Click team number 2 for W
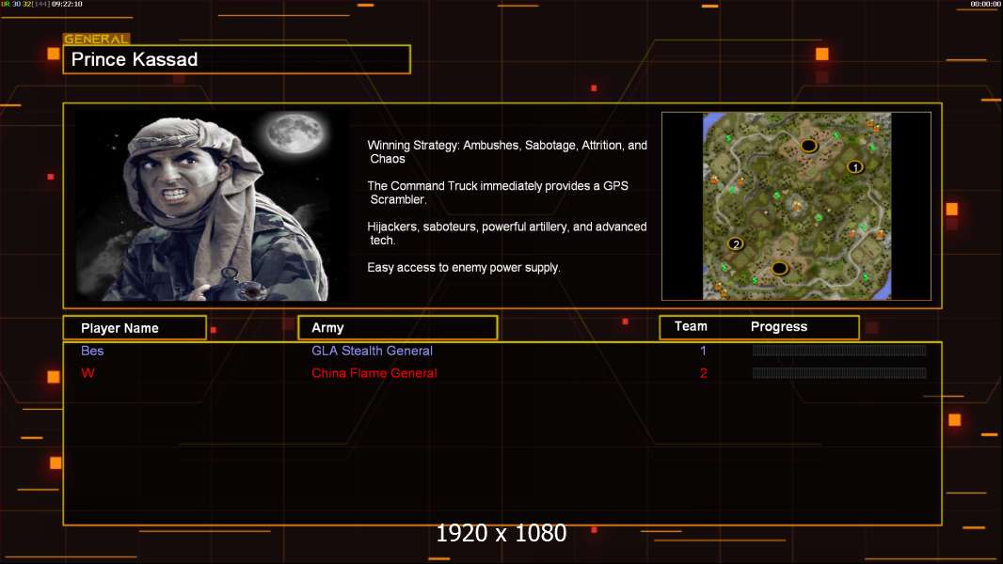Viewport: 1003px width, 564px height. pos(704,373)
